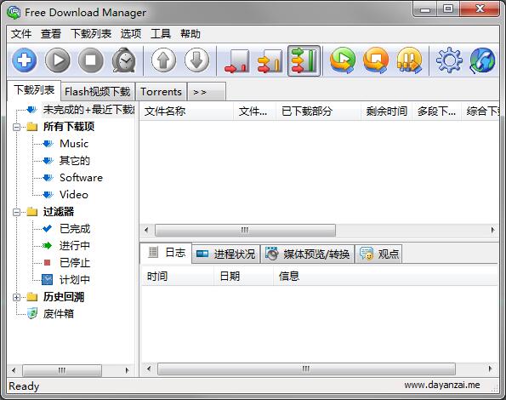506x400 pixels.
Task: Select heavy traffic mode with three arrows
Action: [x=304, y=61]
